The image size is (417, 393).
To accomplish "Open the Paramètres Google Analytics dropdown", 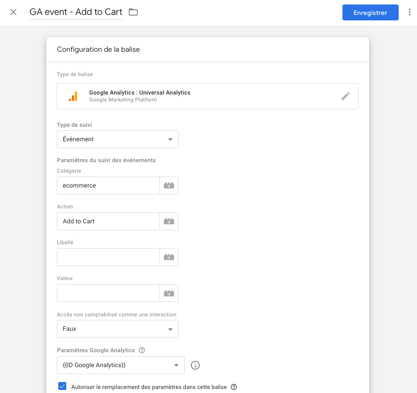I will 121,365.
